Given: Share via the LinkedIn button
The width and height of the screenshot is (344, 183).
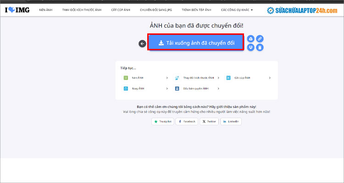Looking at the screenshot, I should (231, 122).
